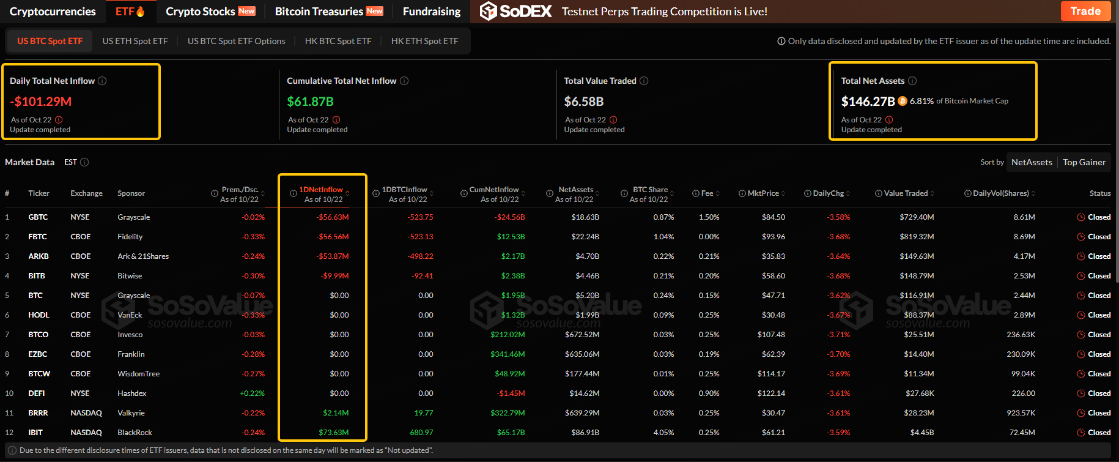Click the red alert icon under Total Value Traded

[x=613, y=120]
